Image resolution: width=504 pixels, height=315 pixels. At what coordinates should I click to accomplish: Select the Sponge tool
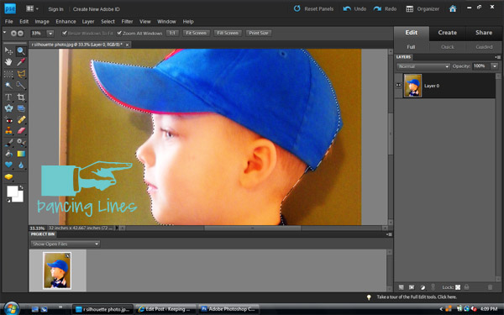click(x=8, y=176)
